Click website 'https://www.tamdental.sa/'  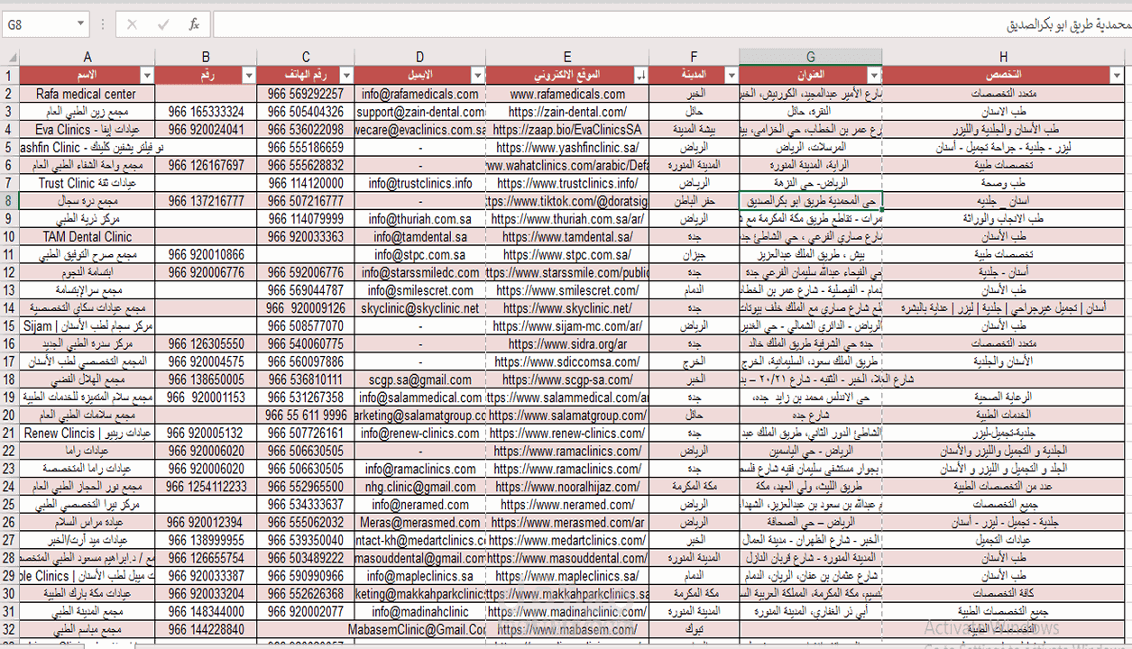point(567,237)
